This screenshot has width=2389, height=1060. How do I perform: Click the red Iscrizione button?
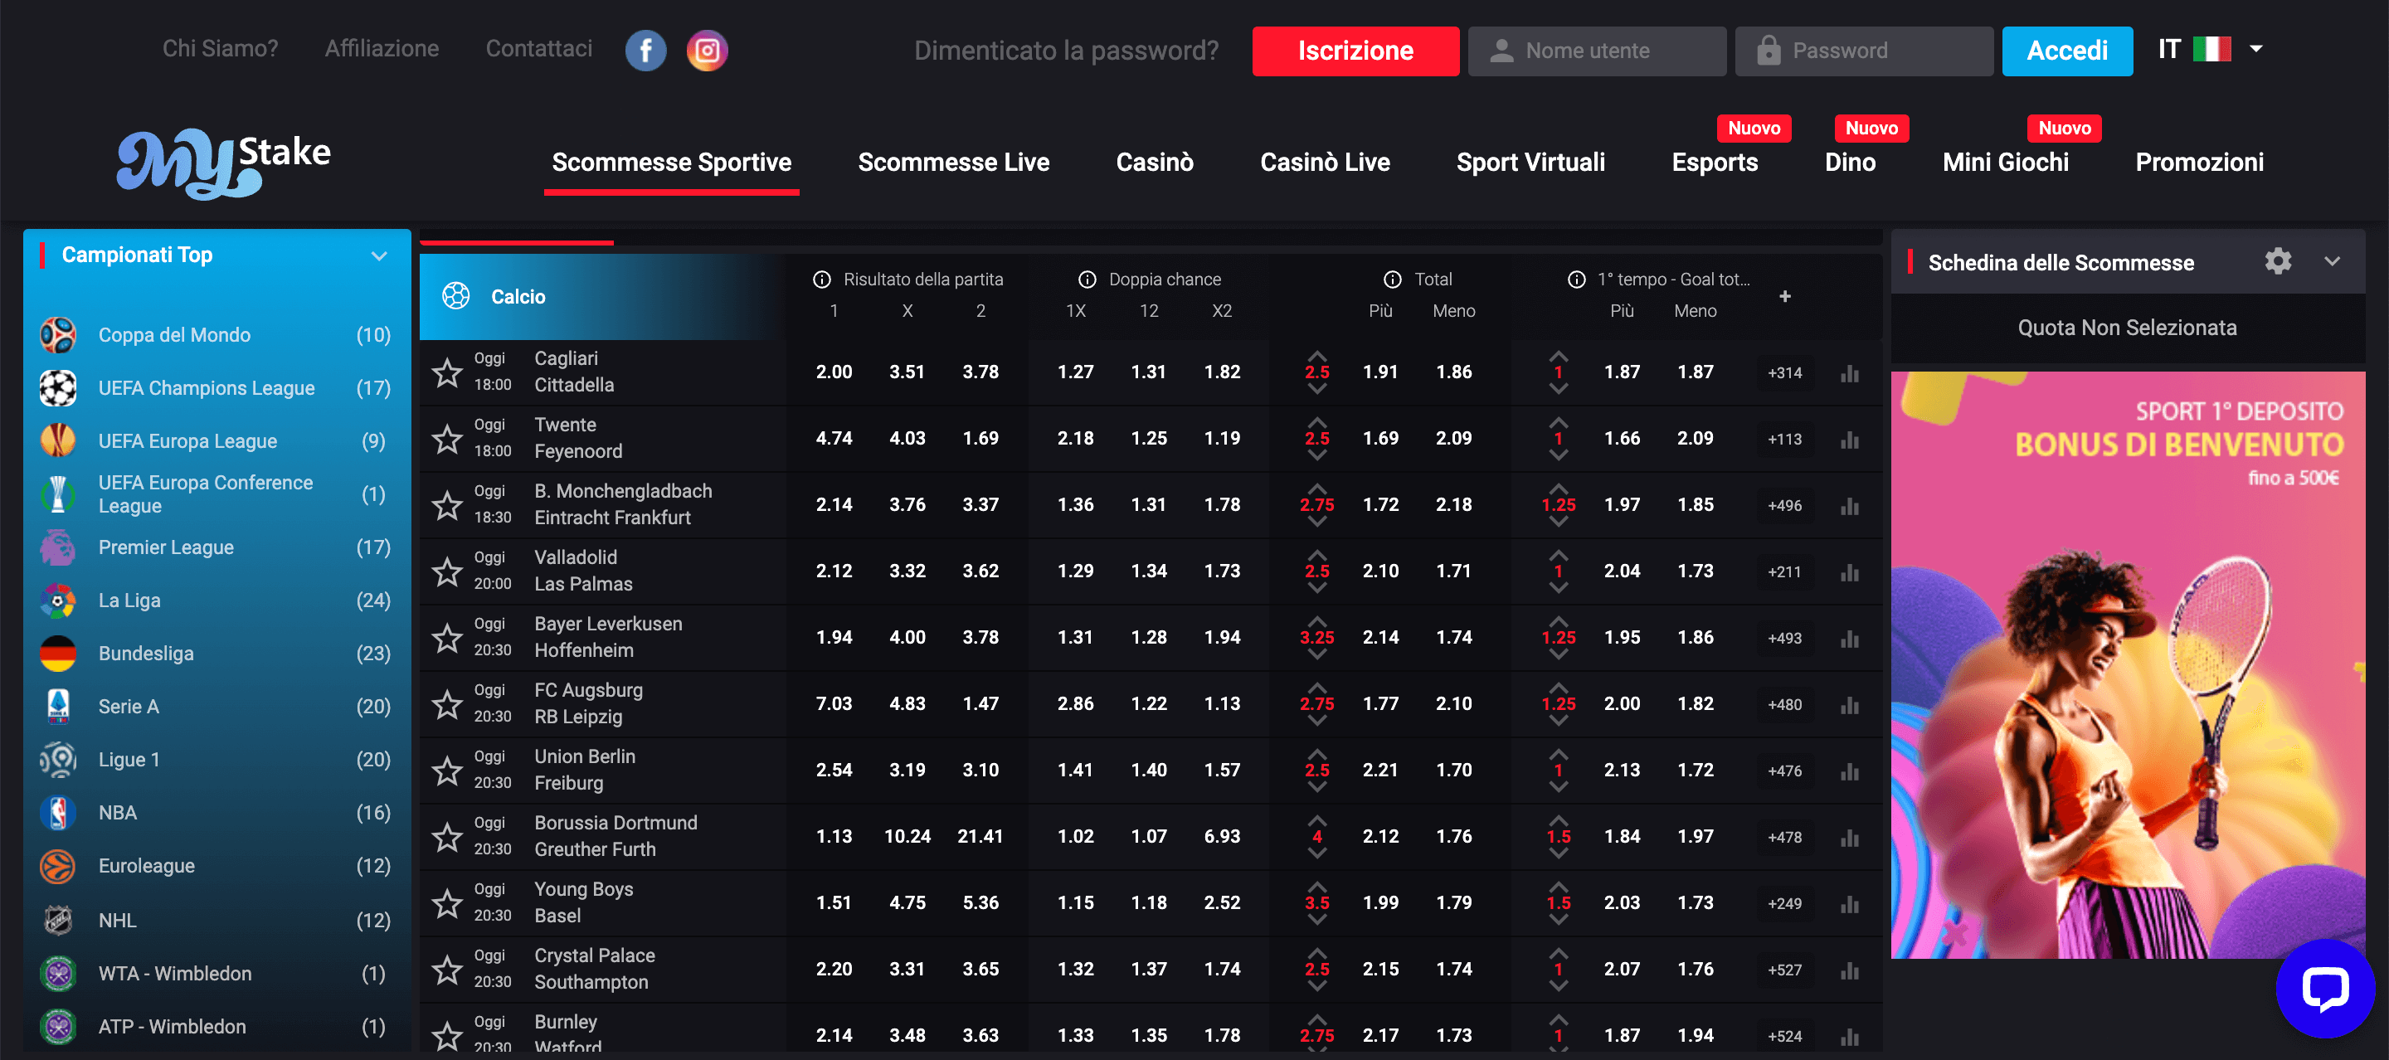point(1355,51)
